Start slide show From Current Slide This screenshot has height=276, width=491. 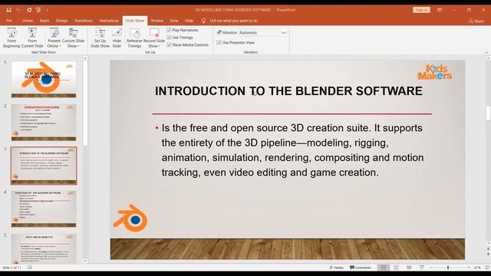(x=32, y=38)
